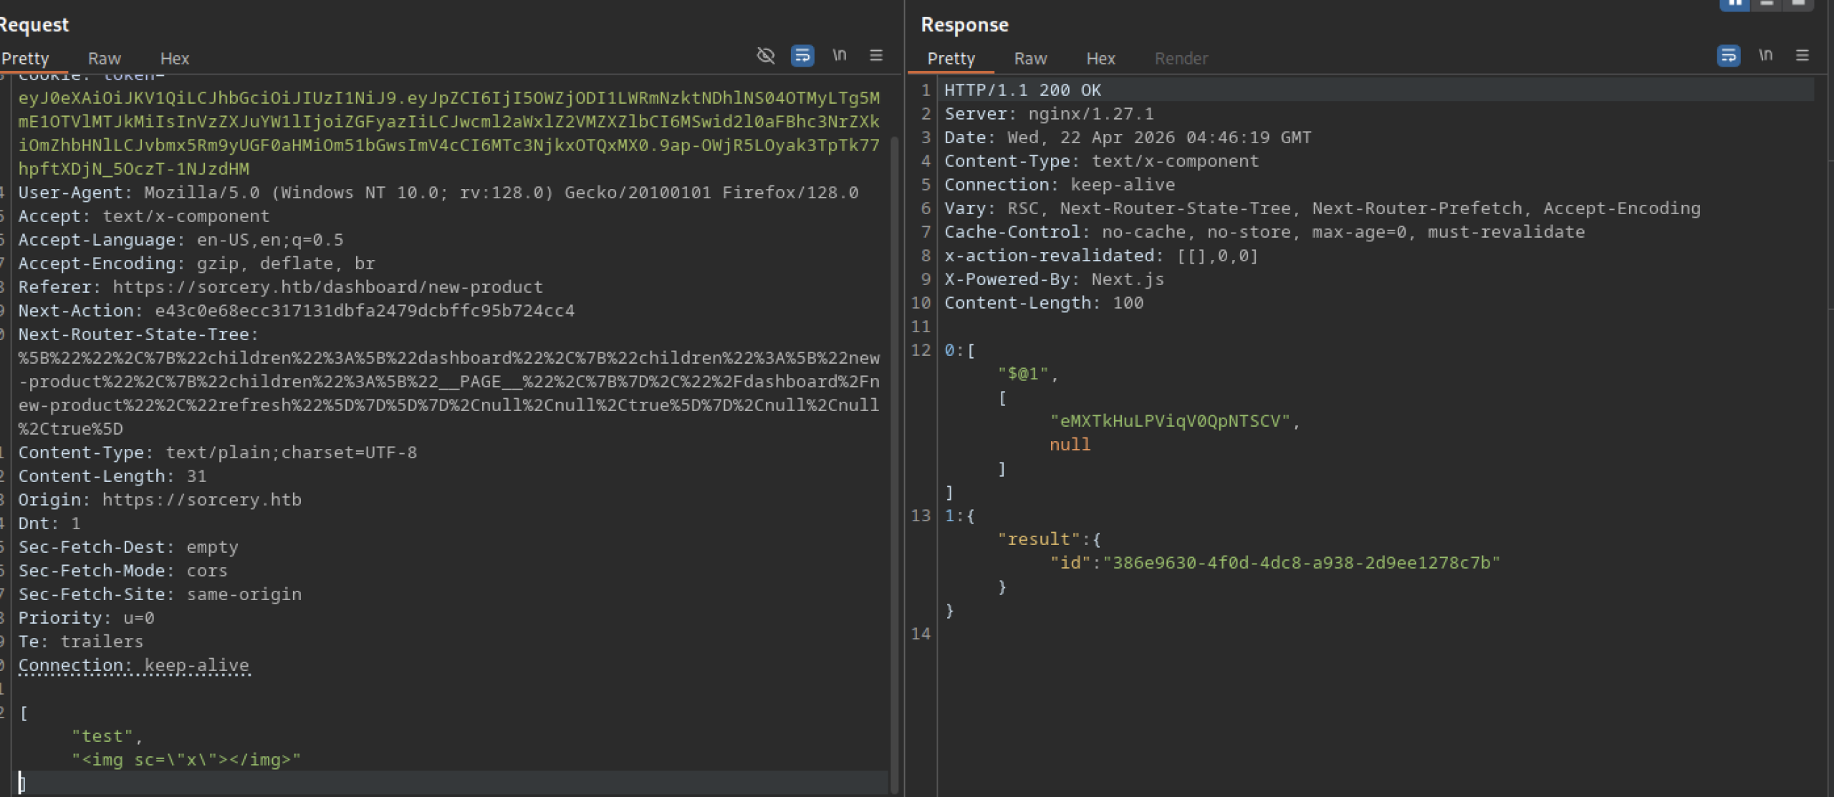The width and height of the screenshot is (1834, 797).
Task: Open the Response Render tab
Action: 1181,59
